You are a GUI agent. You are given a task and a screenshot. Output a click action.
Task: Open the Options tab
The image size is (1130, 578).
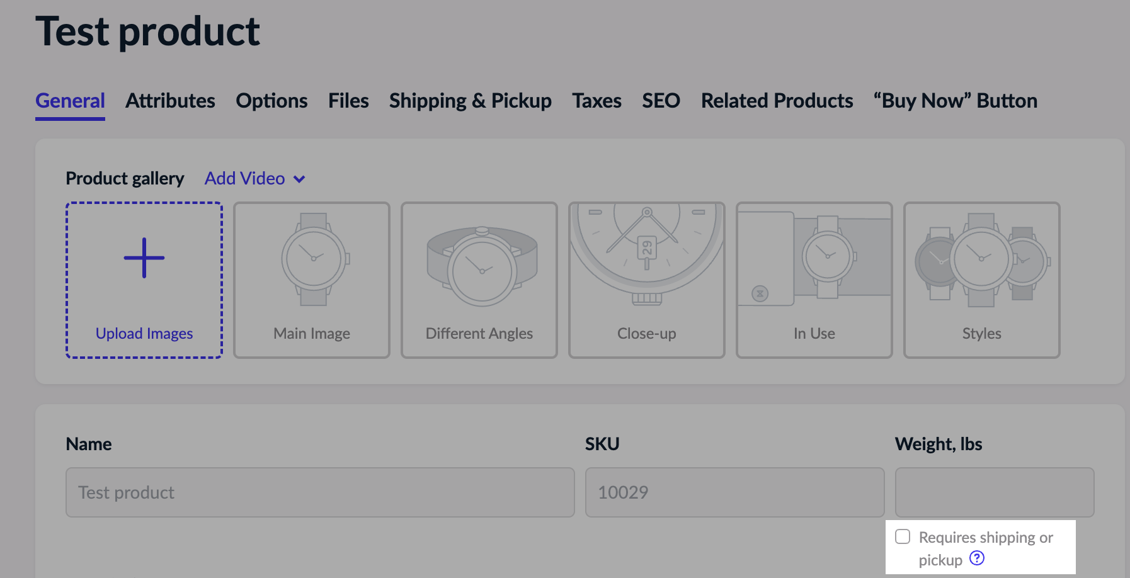pos(271,101)
